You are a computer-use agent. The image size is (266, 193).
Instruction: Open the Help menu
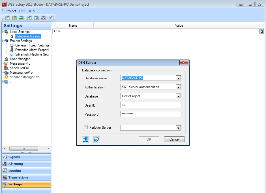[x=31, y=11]
